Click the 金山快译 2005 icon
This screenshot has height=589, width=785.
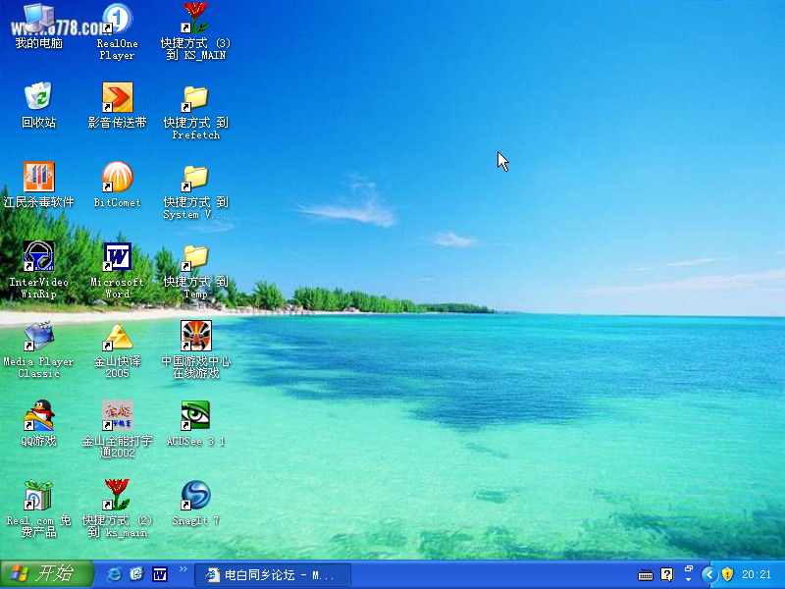pyautogui.click(x=117, y=337)
